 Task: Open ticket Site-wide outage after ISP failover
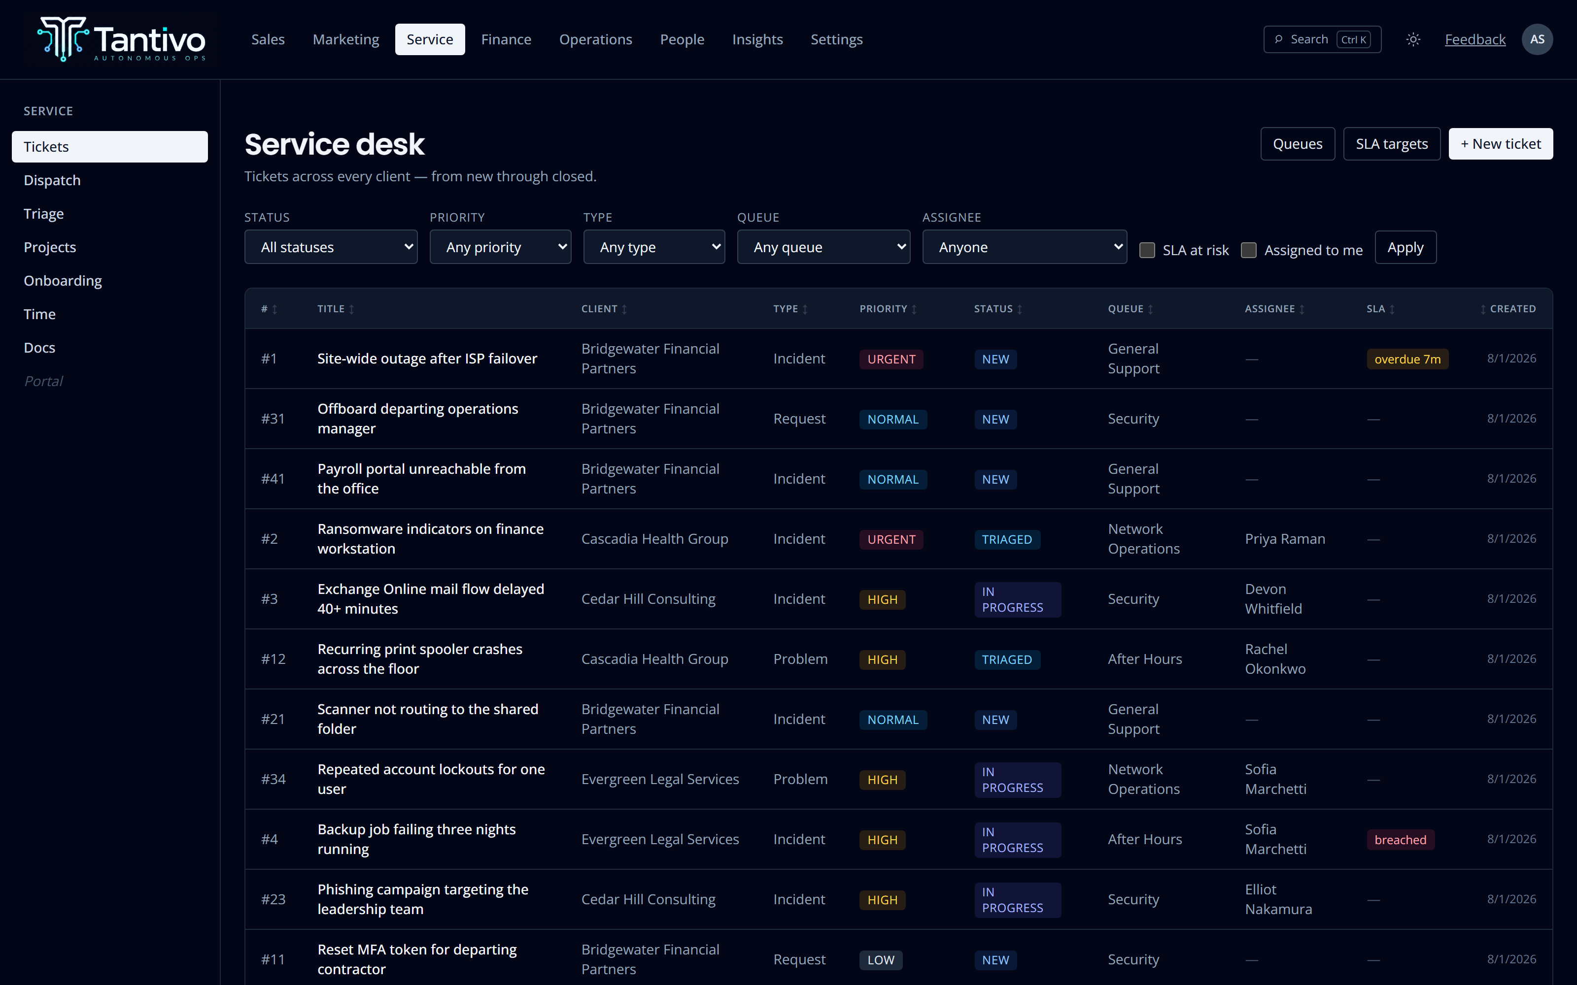427,359
